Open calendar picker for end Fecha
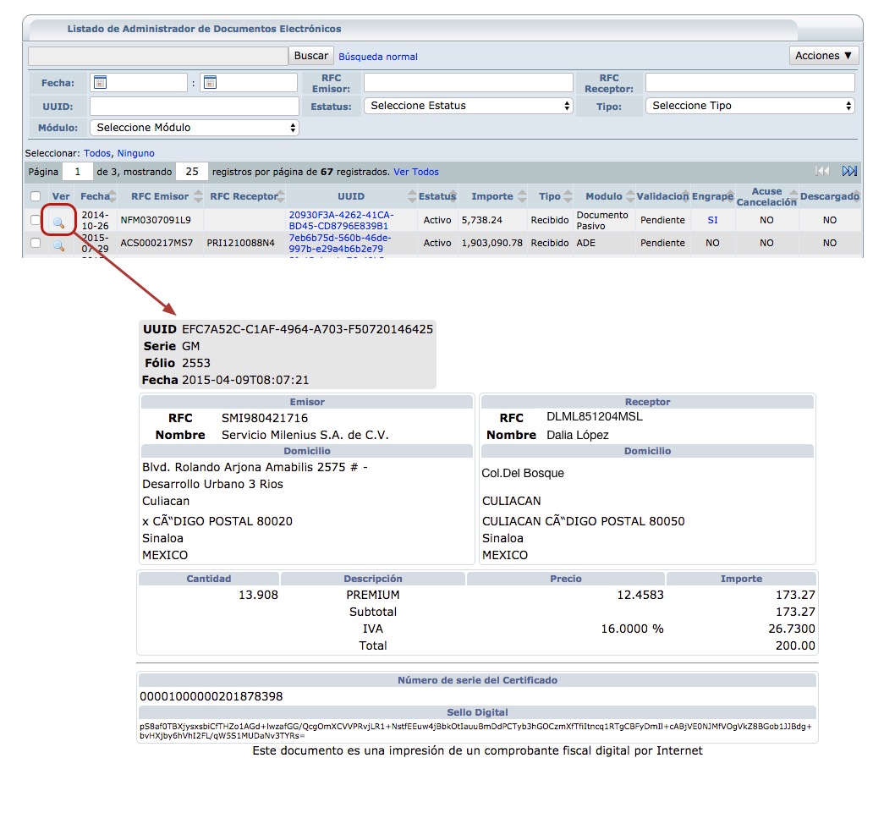Viewport: 884px width, 813px height. (x=211, y=82)
